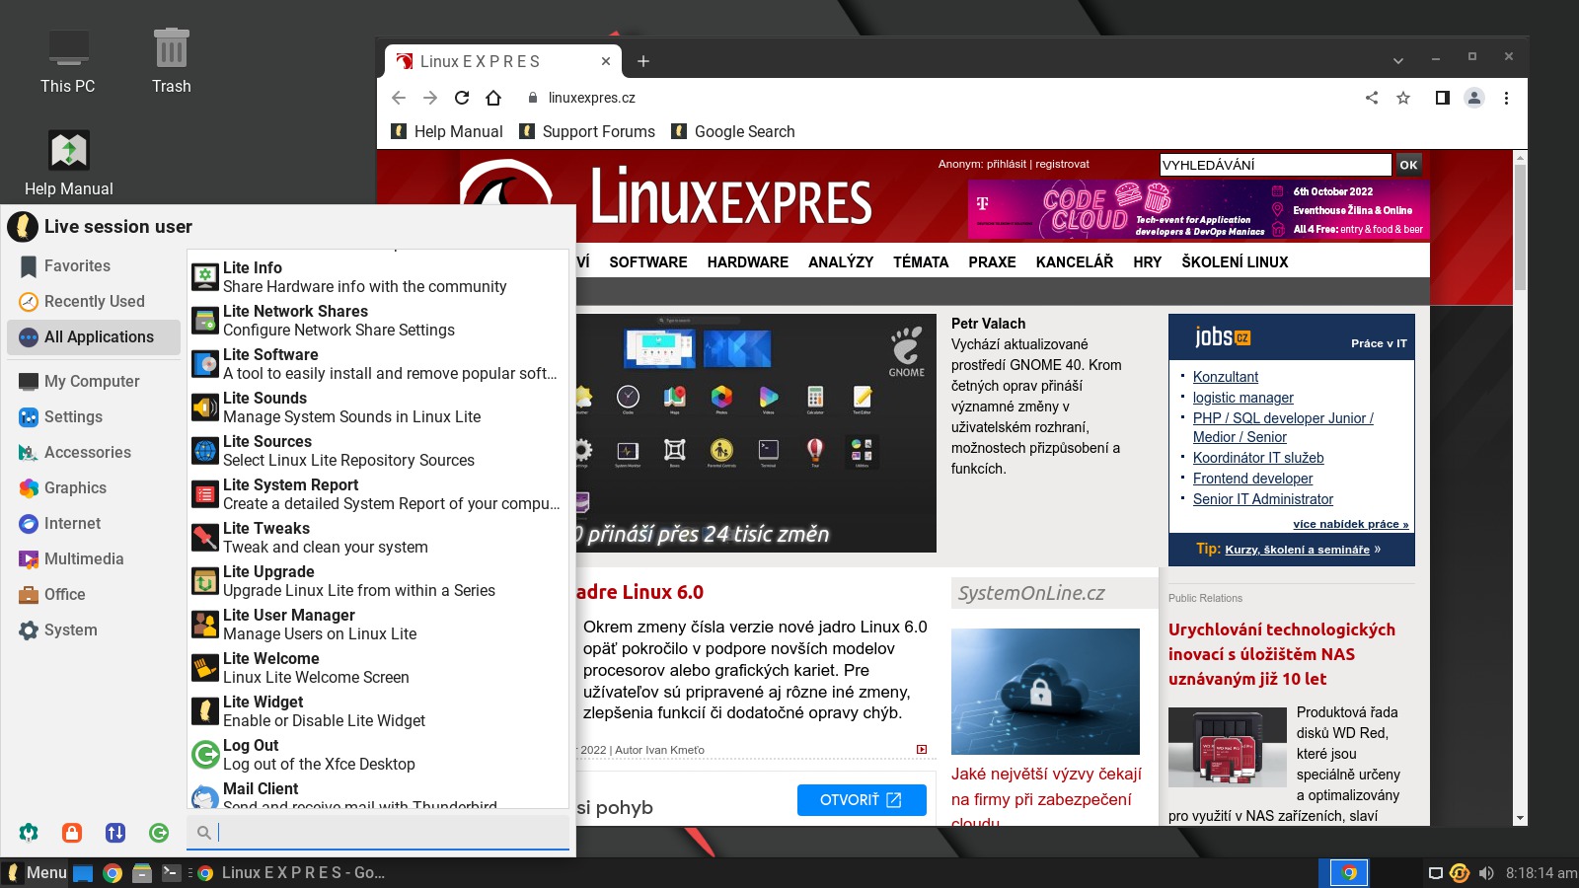Reload the page in Chrome
This screenshot has height=888, width=1579.
(x=462, y=98)
